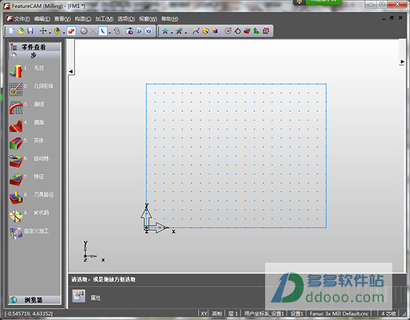The height and width of the screenshot is (320, 410).
Task: Open the 加工(M) menu
Action: [x=104, y=19]
